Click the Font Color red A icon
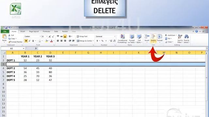Image resolution: width=209 pixels, height=117 pixels. point(52,41)
